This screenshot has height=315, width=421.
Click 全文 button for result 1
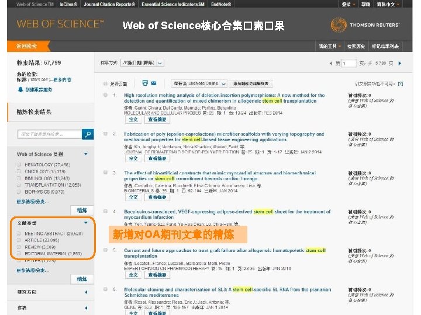tap(133, 120)
